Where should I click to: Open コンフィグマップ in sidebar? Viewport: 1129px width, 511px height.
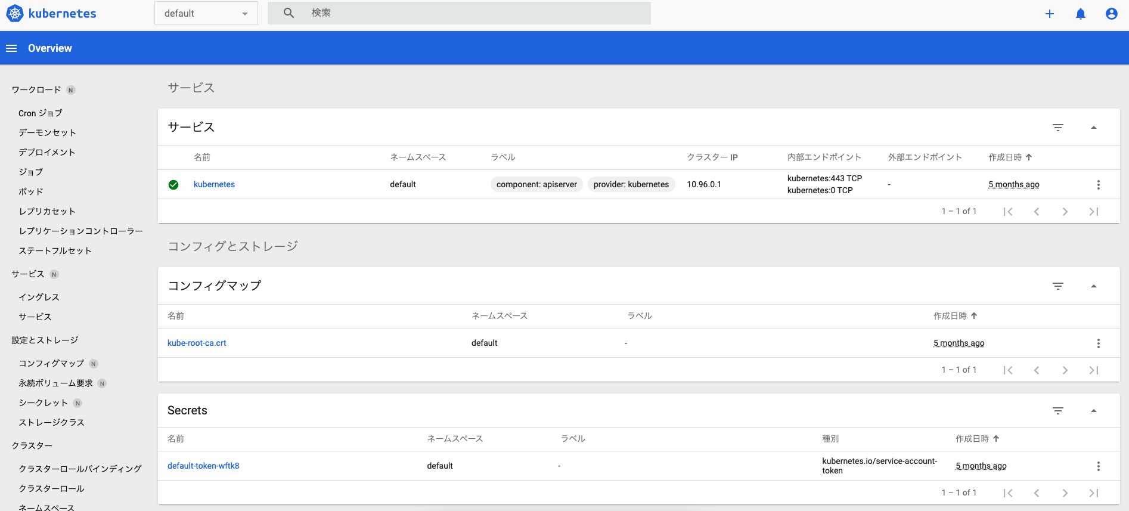tap(51, 364)
